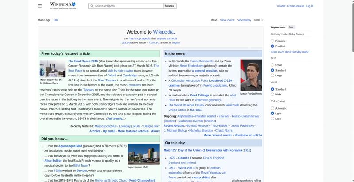Open the Boat Race trophy thumbnail
This screenshot has height=182, width=354.
(52, 69)
